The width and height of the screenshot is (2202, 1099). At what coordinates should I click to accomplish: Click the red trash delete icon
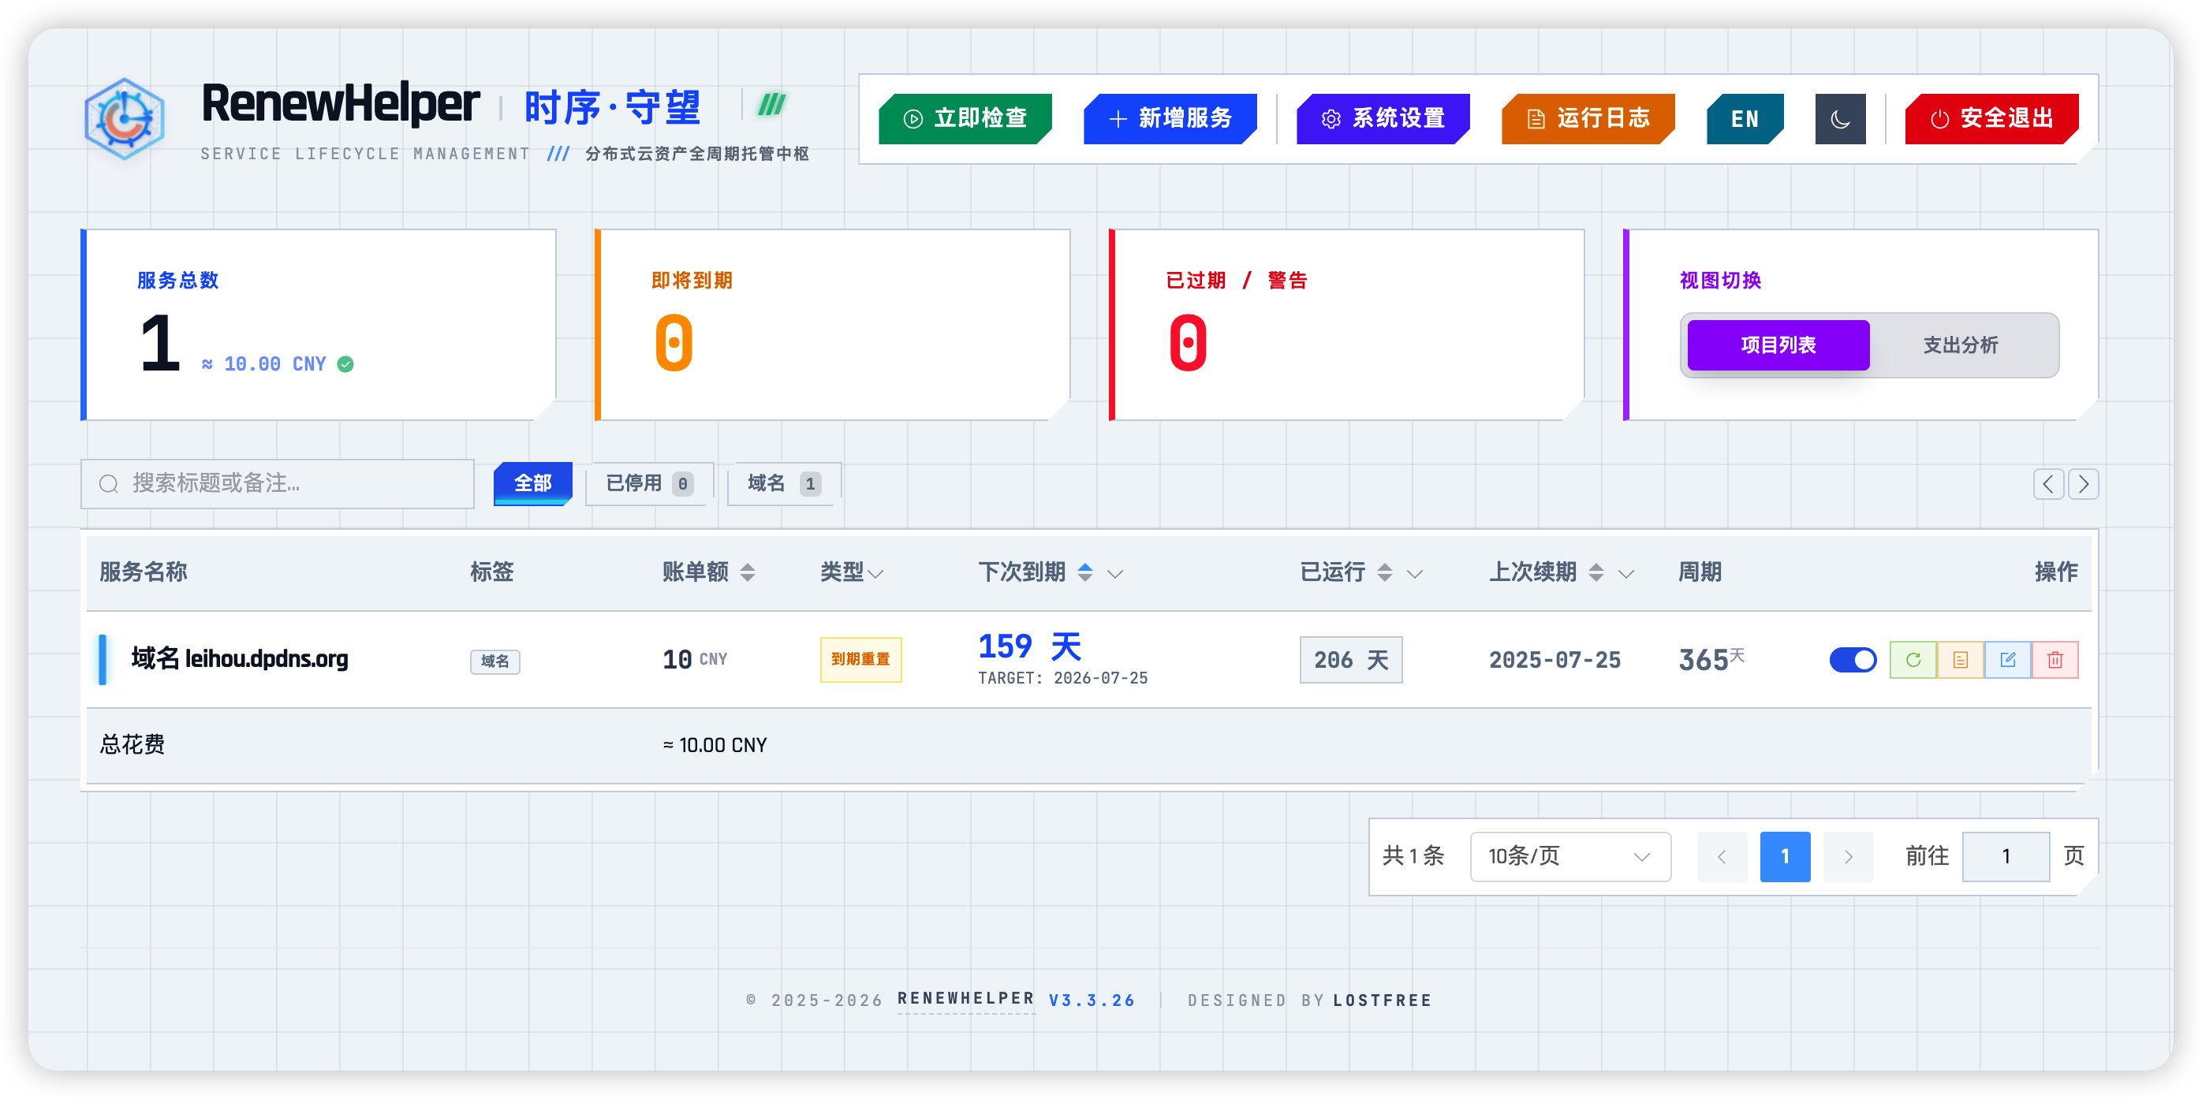(2055, 660)
